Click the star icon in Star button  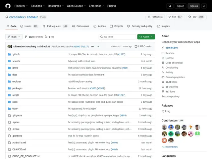[190, 17]
